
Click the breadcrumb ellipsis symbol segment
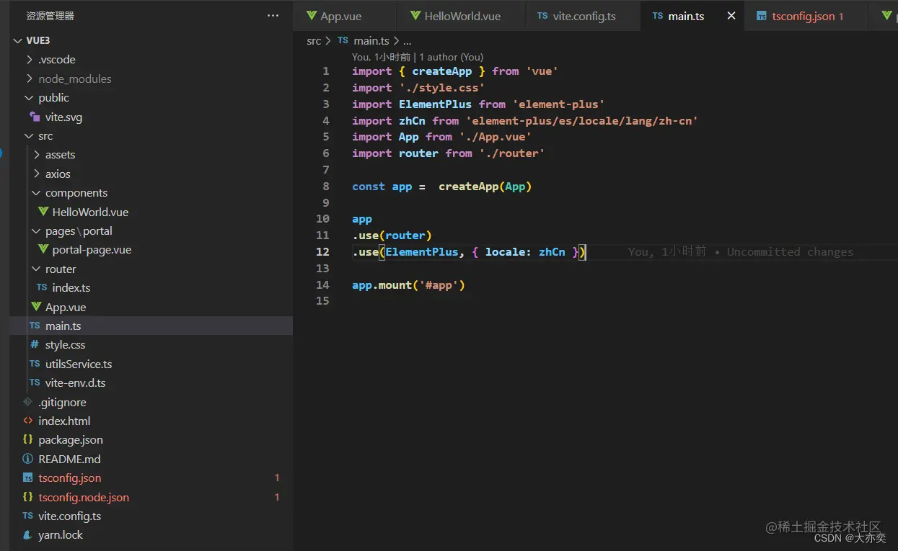pos(407,42)
